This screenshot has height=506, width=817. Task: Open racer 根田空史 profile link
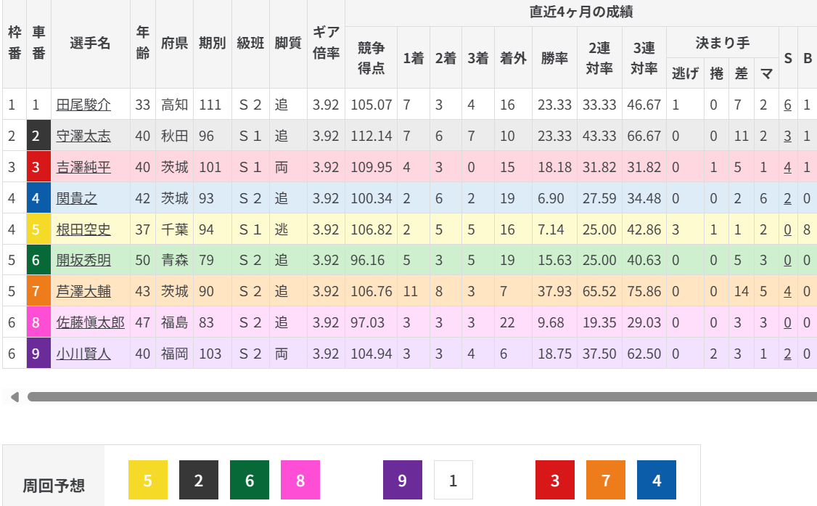pyautogui.click(x=83, y=230)
